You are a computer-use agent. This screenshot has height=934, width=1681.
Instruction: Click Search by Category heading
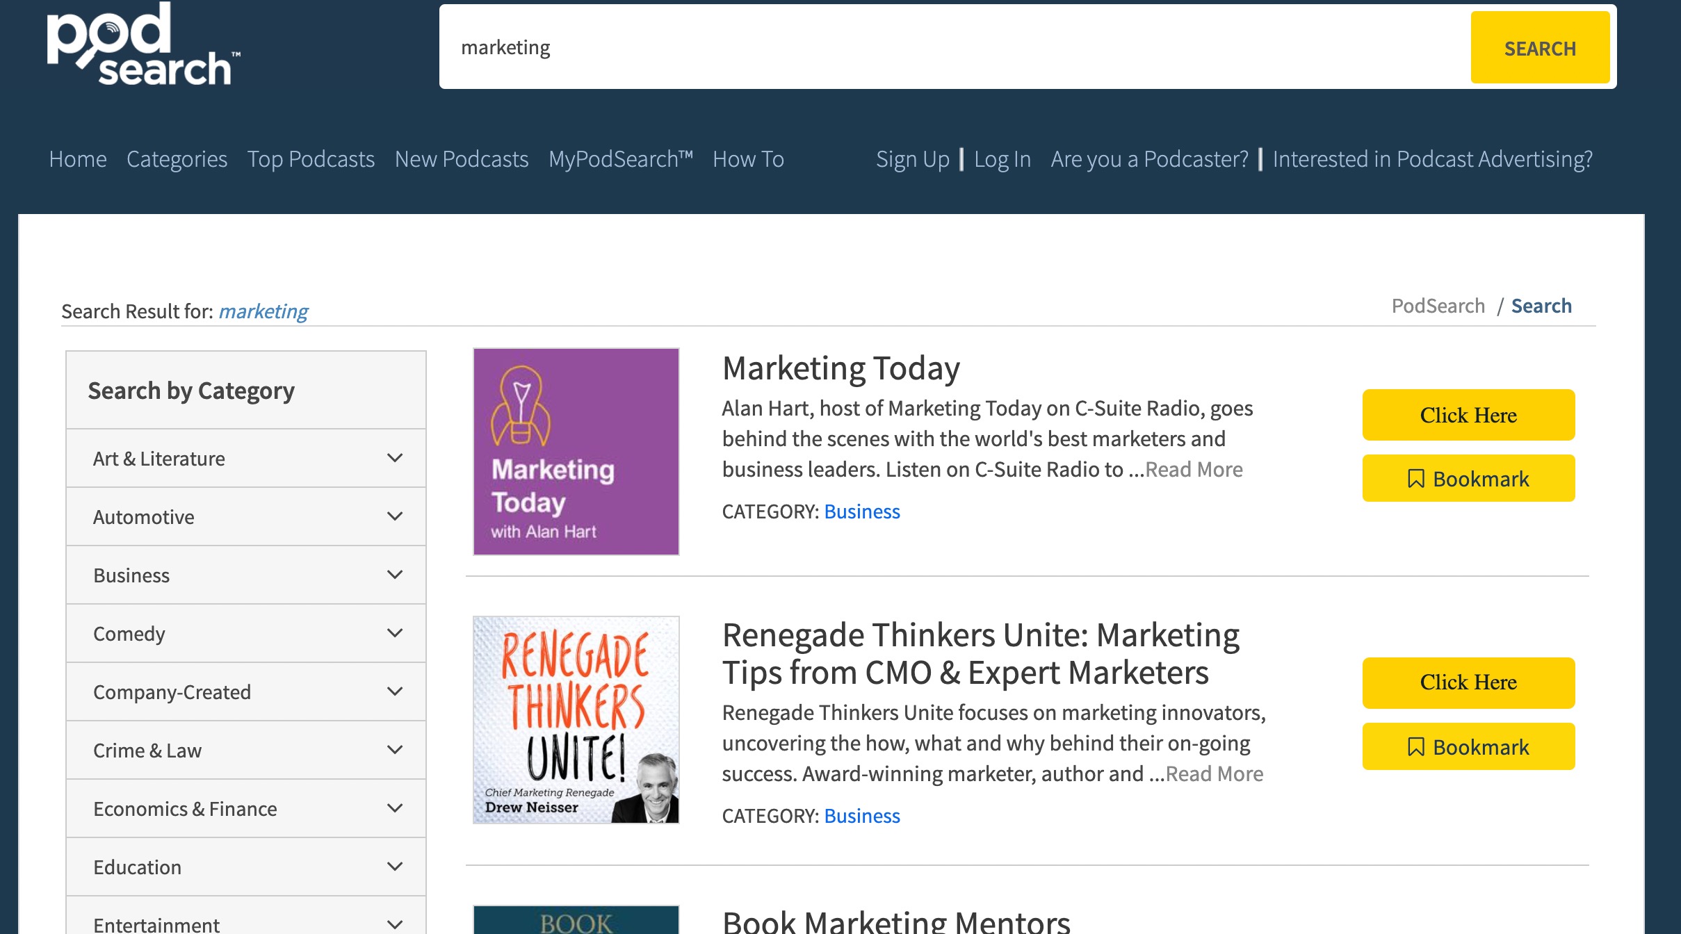pos(191,391)
